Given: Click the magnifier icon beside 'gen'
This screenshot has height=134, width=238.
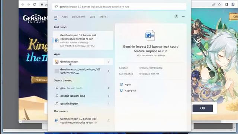Looking at the screenshot, I should point(57,88).
